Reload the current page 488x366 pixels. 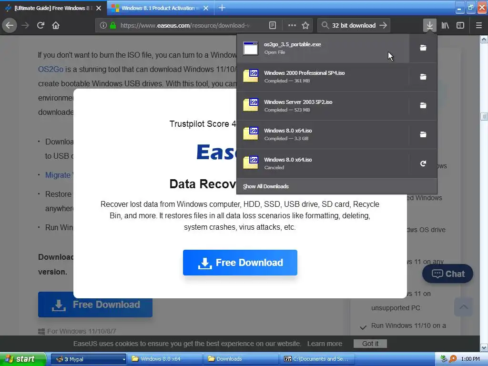coord(41,25)
